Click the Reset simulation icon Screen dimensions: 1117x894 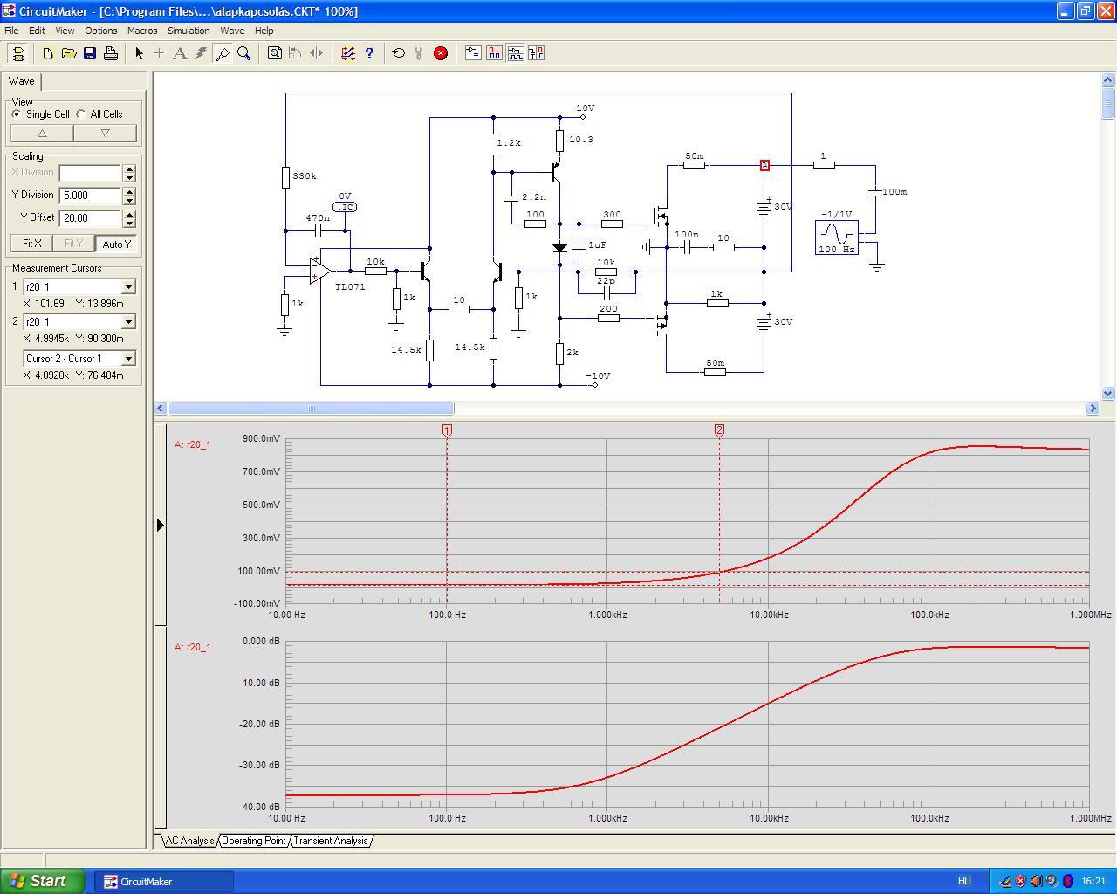(399, 53)
